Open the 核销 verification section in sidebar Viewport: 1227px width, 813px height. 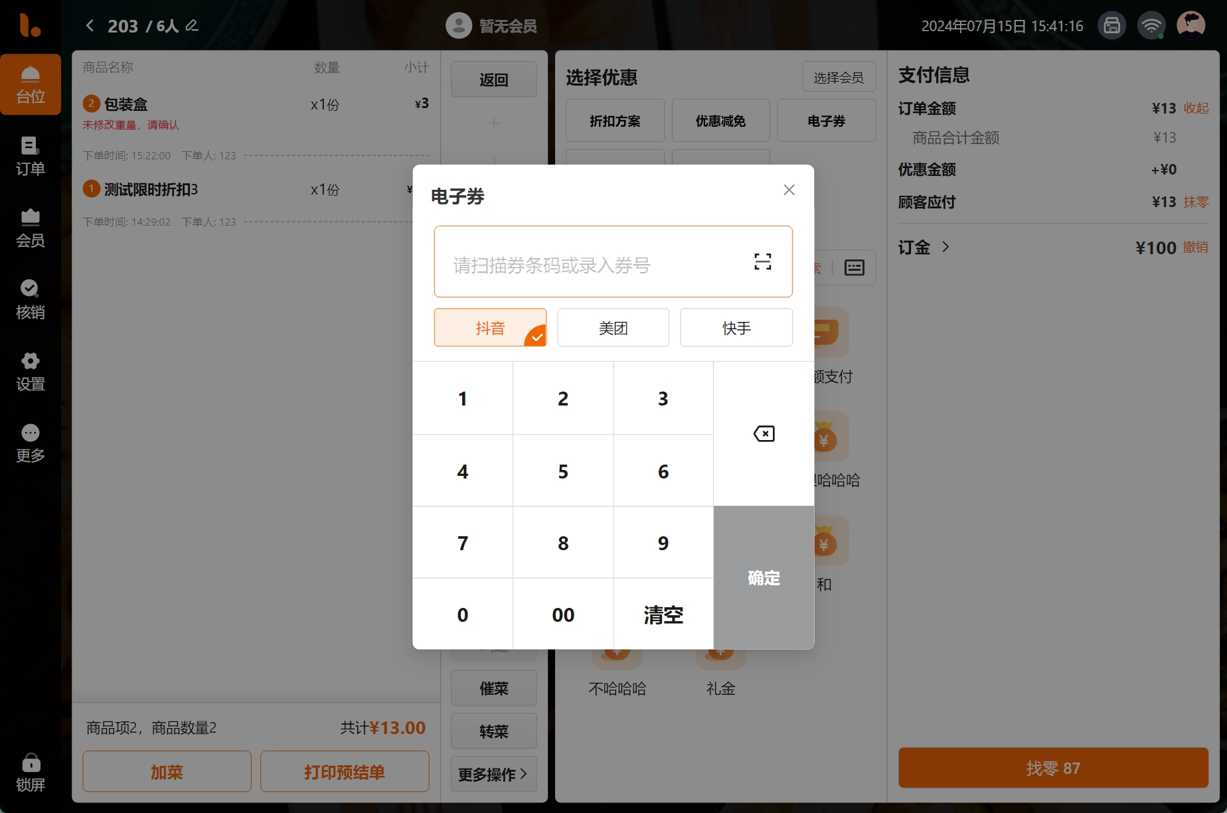click(31, 300)
